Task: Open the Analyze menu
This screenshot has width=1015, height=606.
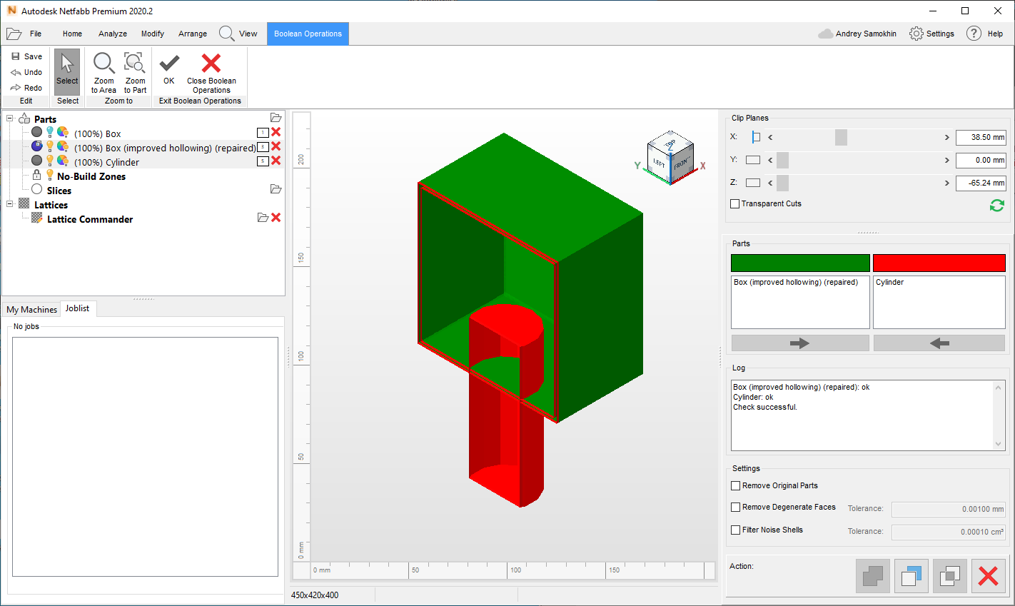Action: coord(112,33)
